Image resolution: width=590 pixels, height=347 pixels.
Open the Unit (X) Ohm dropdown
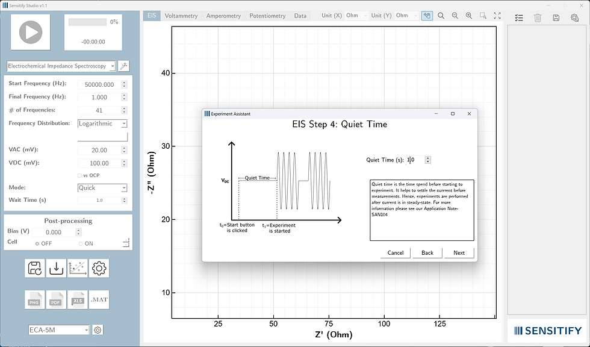356,16
